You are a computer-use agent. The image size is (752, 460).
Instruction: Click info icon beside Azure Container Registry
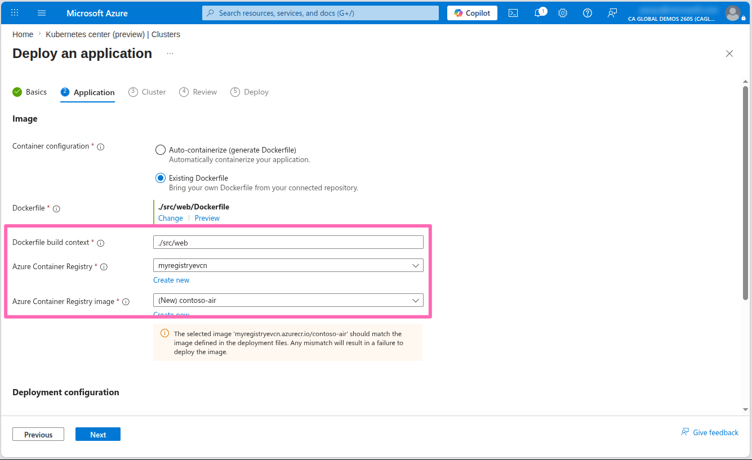pos(104,267)
